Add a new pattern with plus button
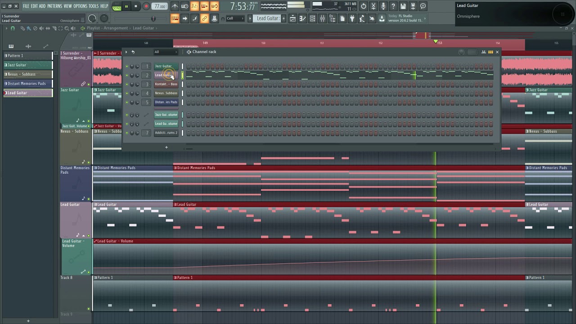Screen dimensions: 576x324 [28, 321]
